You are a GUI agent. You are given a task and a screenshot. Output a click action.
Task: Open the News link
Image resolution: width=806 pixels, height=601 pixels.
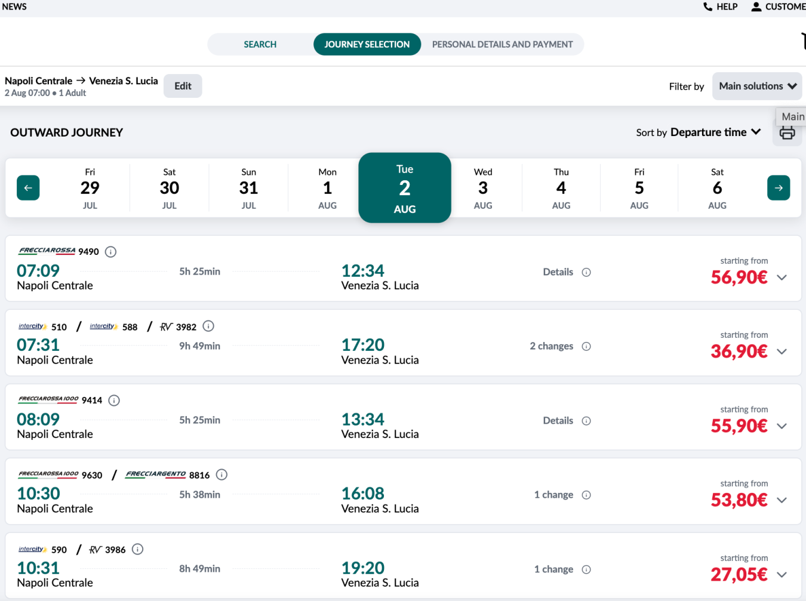tap(14, 7)
